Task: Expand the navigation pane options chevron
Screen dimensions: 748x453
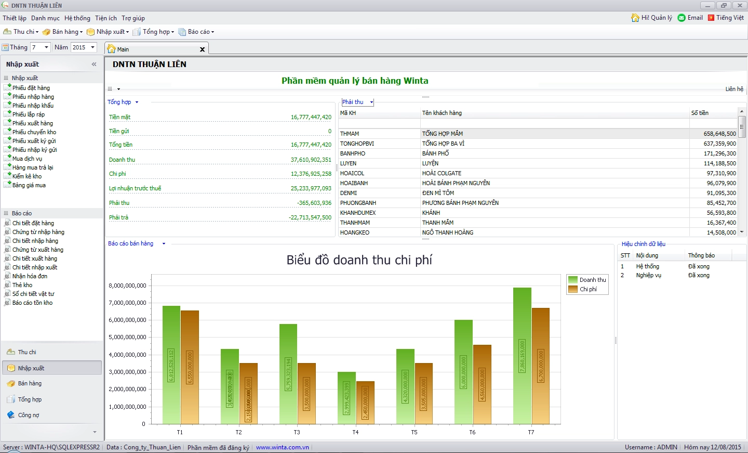Action: [x=95, y=432]
